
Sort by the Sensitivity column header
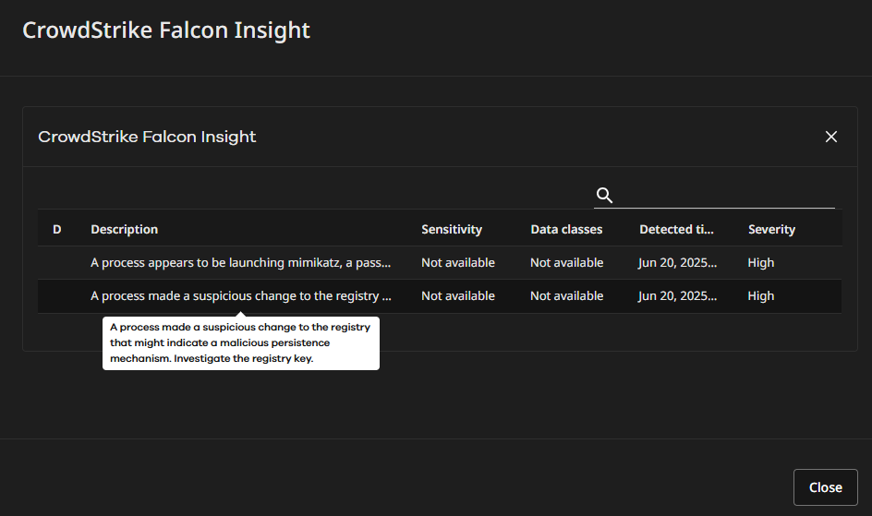coord(452,230)
